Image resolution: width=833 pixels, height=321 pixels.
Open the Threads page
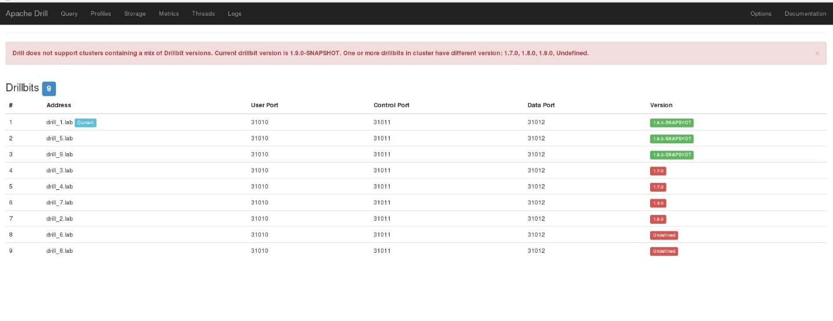point(203,14)
